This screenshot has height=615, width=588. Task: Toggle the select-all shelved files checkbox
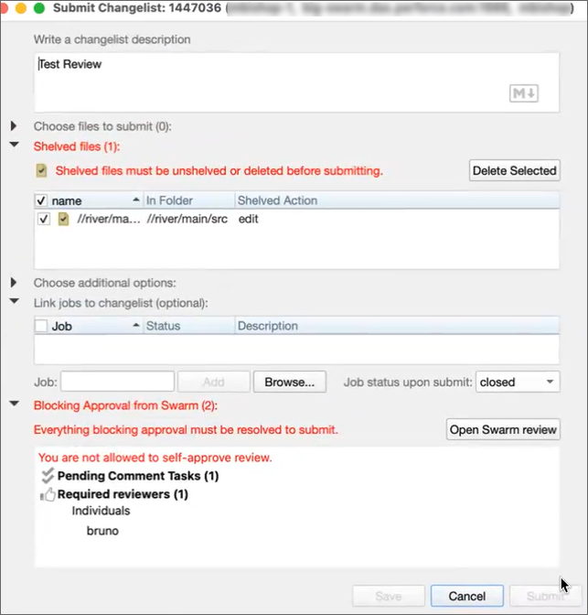(x=41, y=200)
